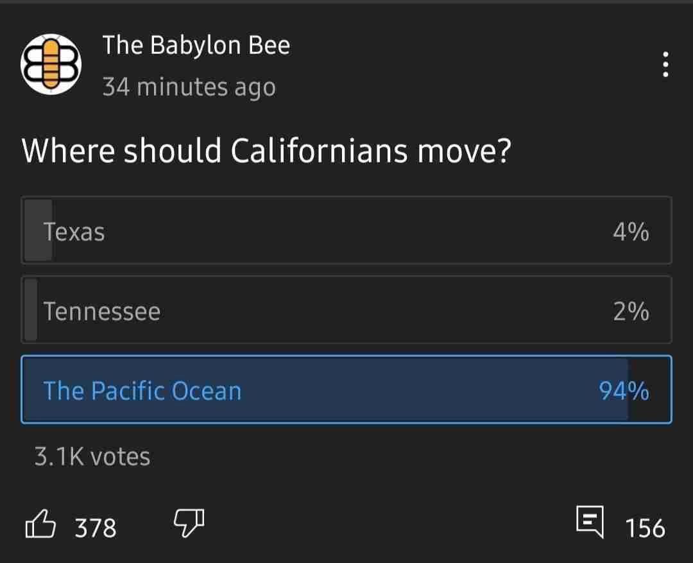Click the 4% result for Texas
This screenshot has width=693, height=563.
631,232
